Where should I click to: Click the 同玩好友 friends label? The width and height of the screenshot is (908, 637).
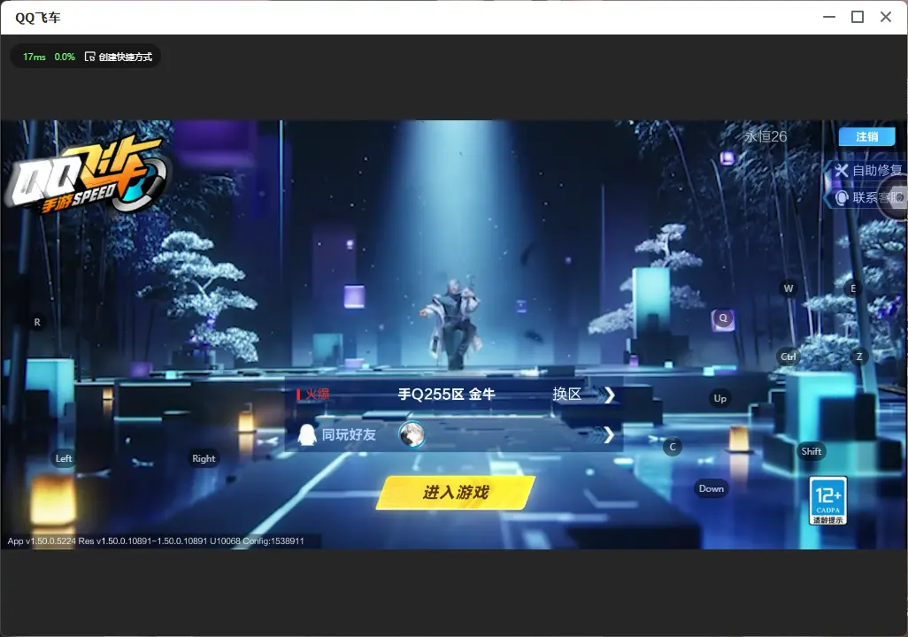click(349, 435)
